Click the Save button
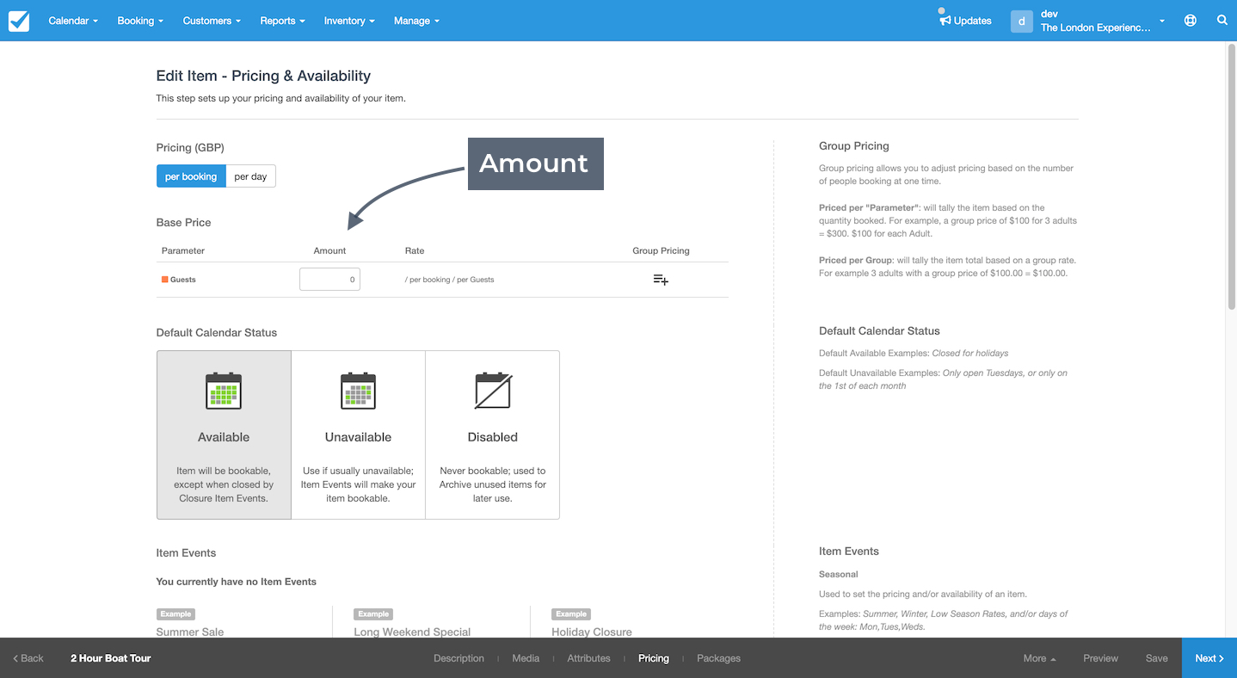The height and width of the screenshot is (678, 1237). (x=1157, y=658)
